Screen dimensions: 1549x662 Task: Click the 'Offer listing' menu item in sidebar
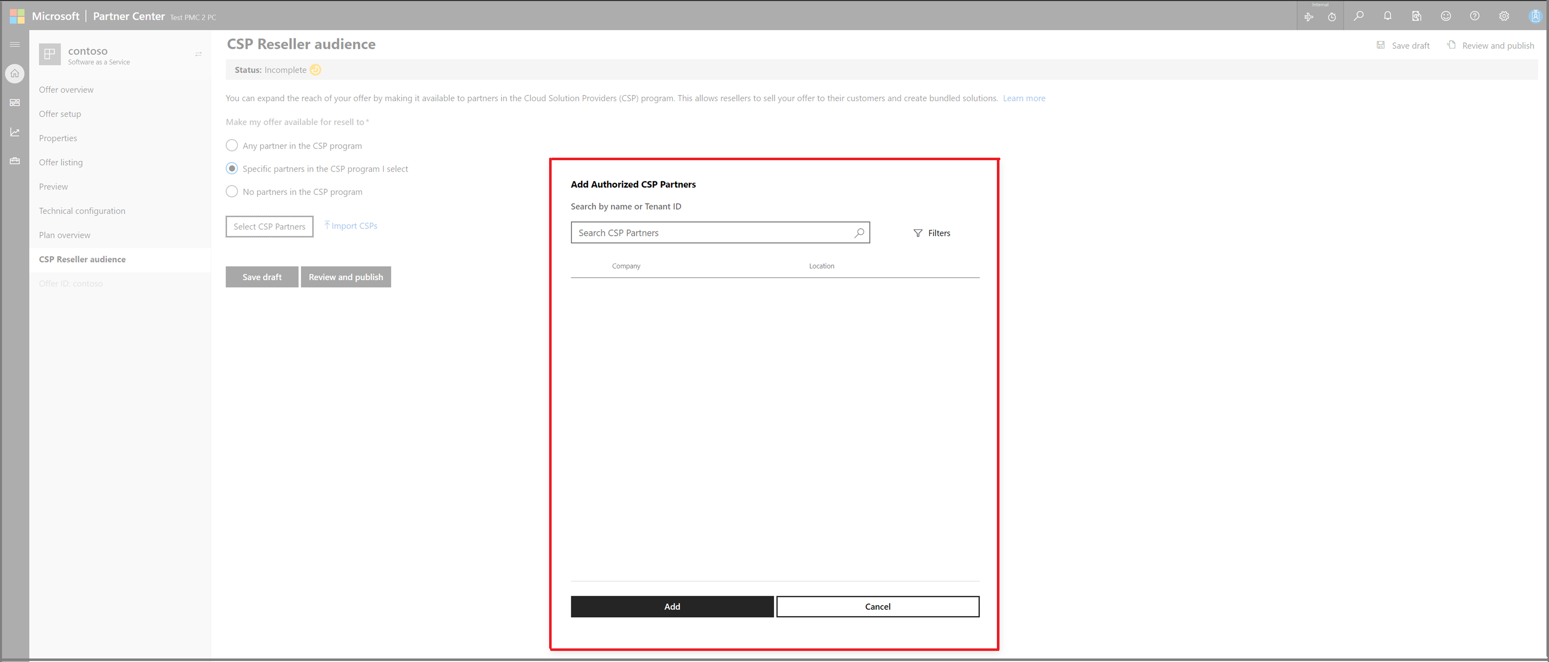click(x=61, y=162)
